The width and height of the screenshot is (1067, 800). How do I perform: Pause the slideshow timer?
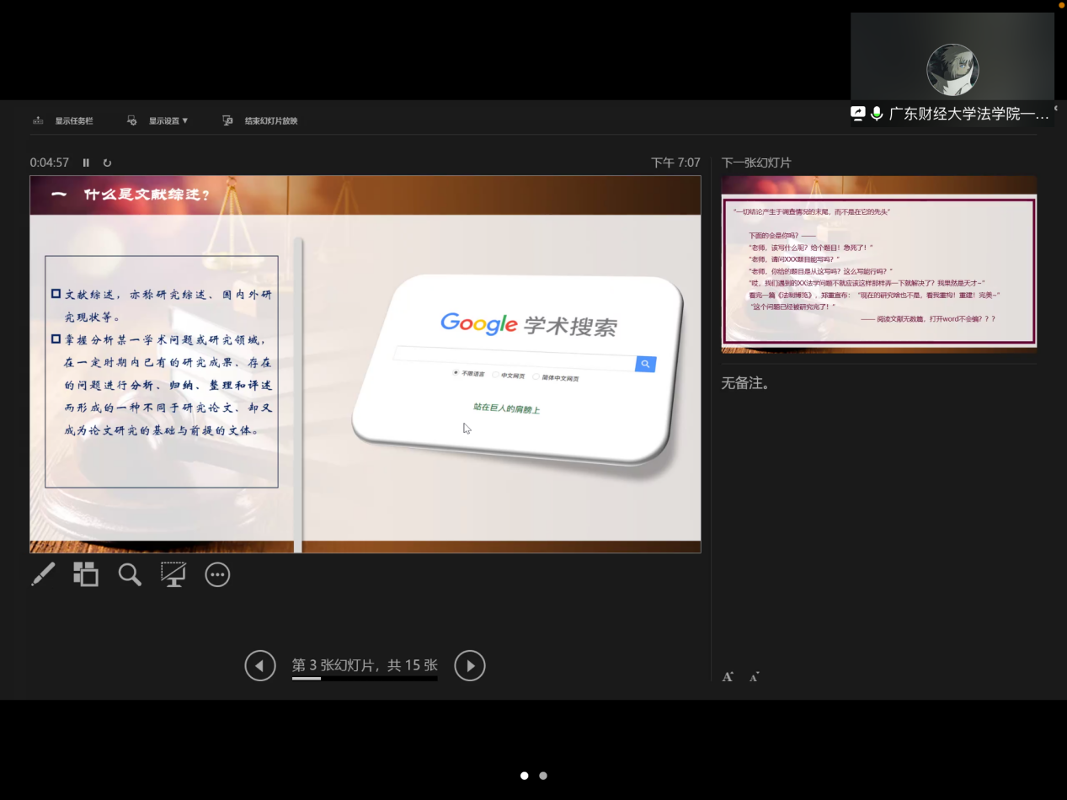(86, 163)
